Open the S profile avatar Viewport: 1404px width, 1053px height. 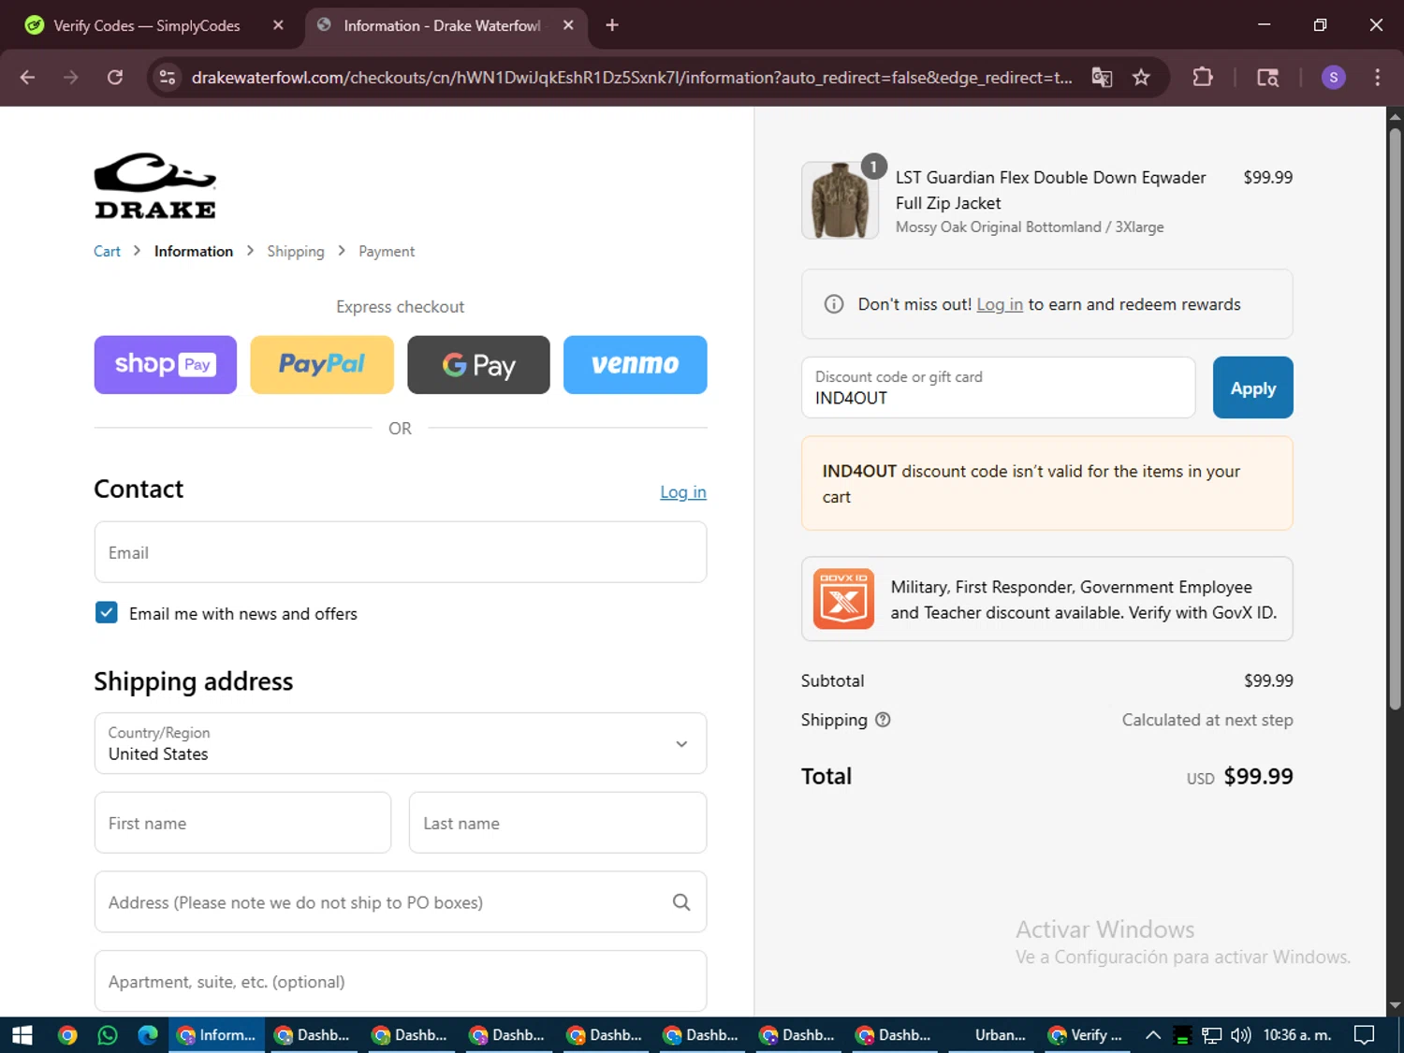pyautogui.click(x=1334, y=78)
